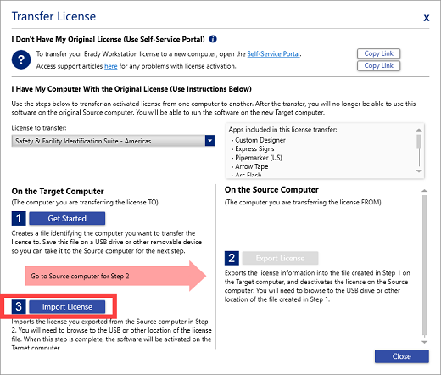
Task: Open the support articles 'here' link
Action: 111,66
